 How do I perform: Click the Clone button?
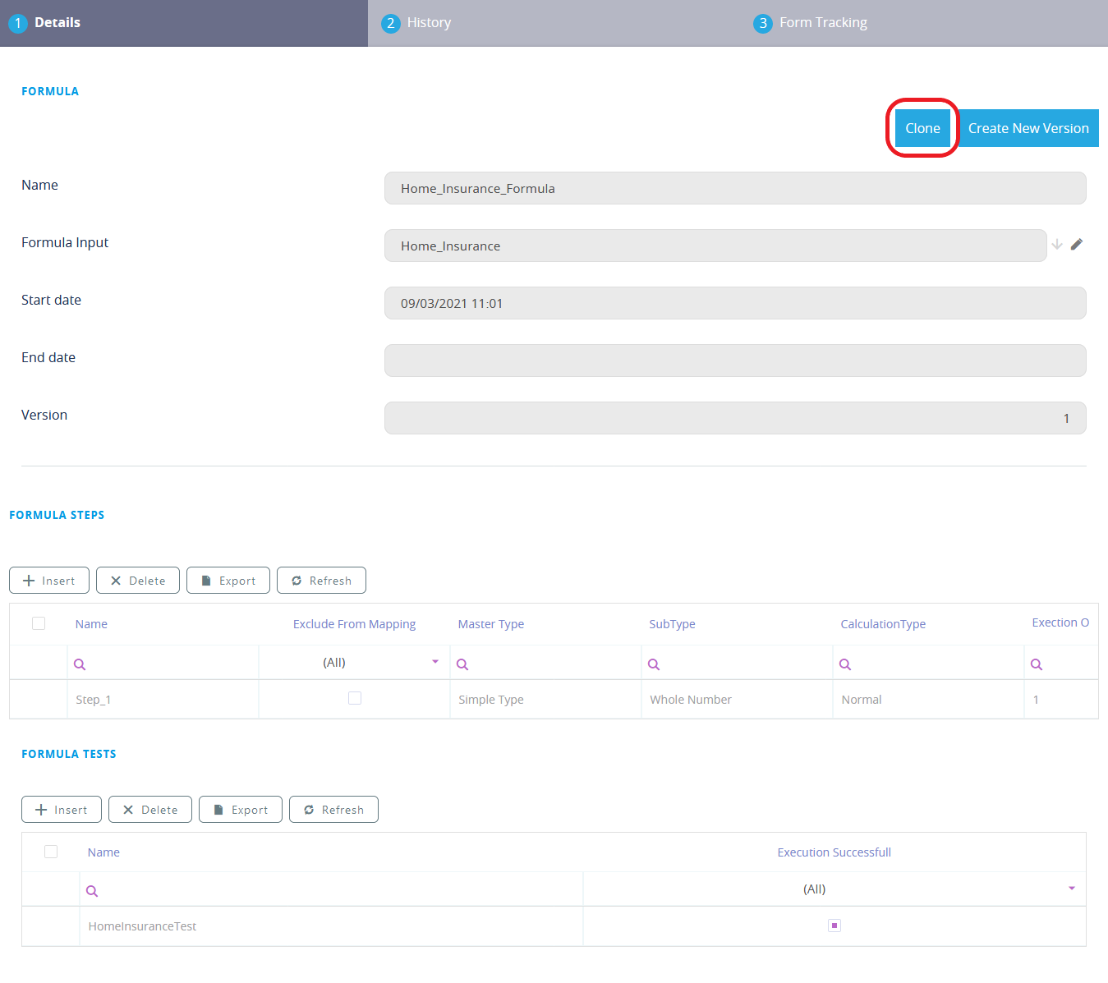[922, 128]
